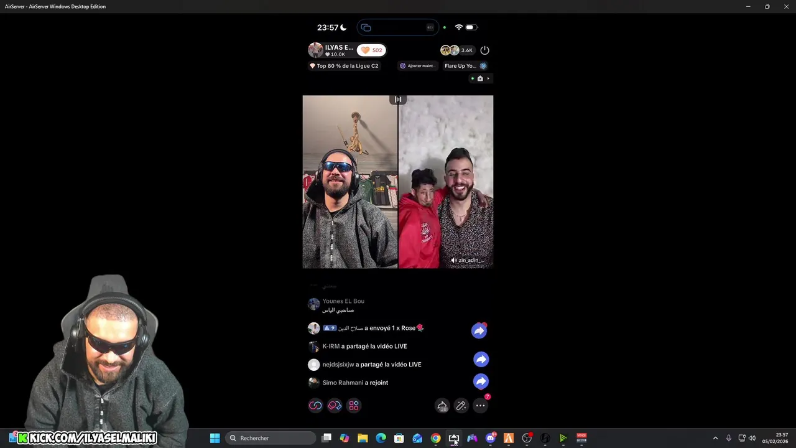
Task: Open Microsoft Edge from the taskbar
Action: coord(381,438)
